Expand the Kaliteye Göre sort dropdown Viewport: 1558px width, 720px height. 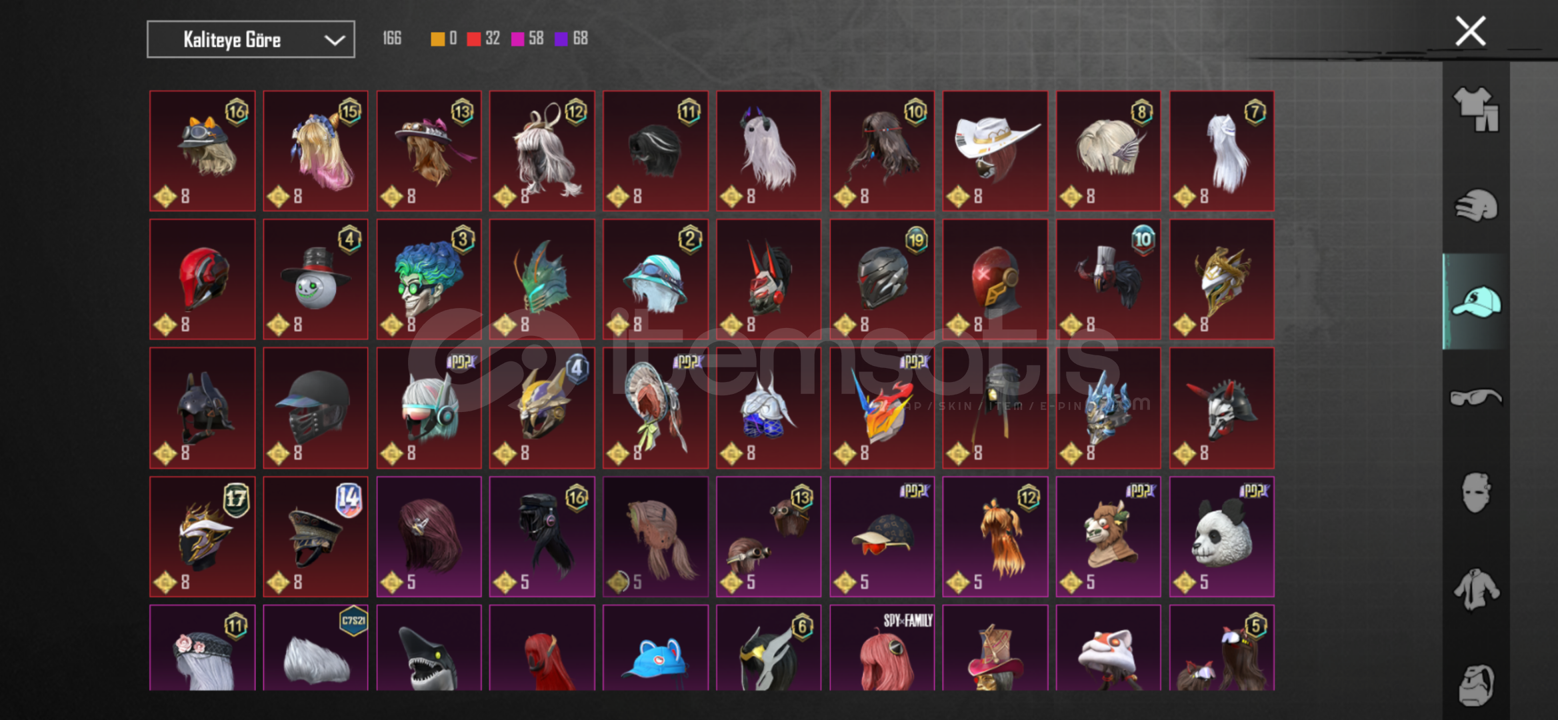coord(251,39)
